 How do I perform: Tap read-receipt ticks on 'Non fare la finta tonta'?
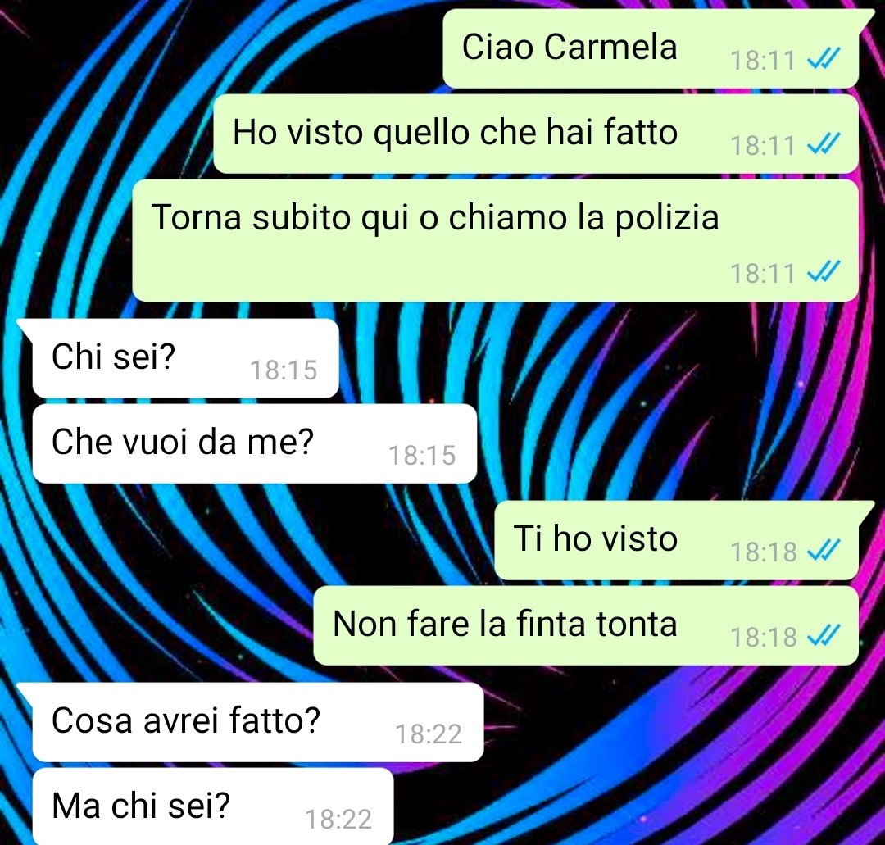pyautogui.click(x=824, y=635)
